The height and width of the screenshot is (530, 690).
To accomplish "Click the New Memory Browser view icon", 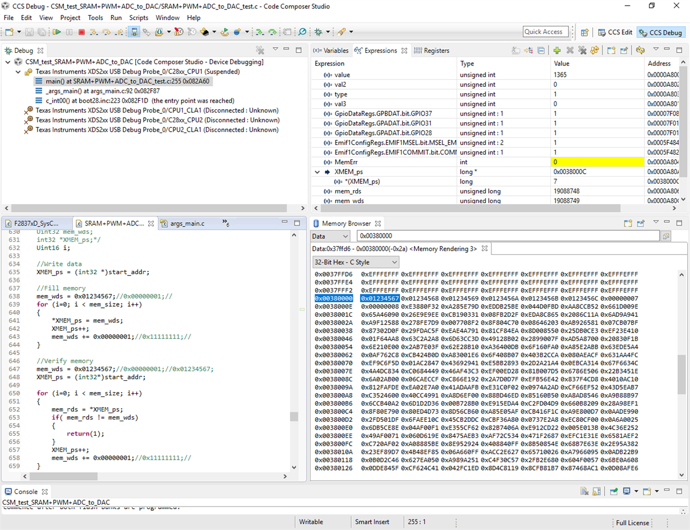I will point(628,223).
